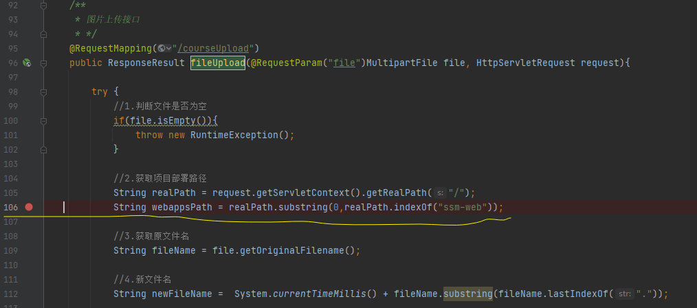The height and width of the screenshot is (308, 697).
Task: Collapse the if block at line 100
Action: [43, 121]
